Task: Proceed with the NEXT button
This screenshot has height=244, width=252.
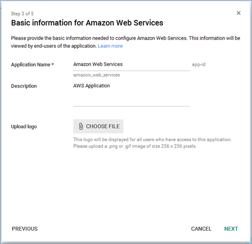Action: click(231, 229)
